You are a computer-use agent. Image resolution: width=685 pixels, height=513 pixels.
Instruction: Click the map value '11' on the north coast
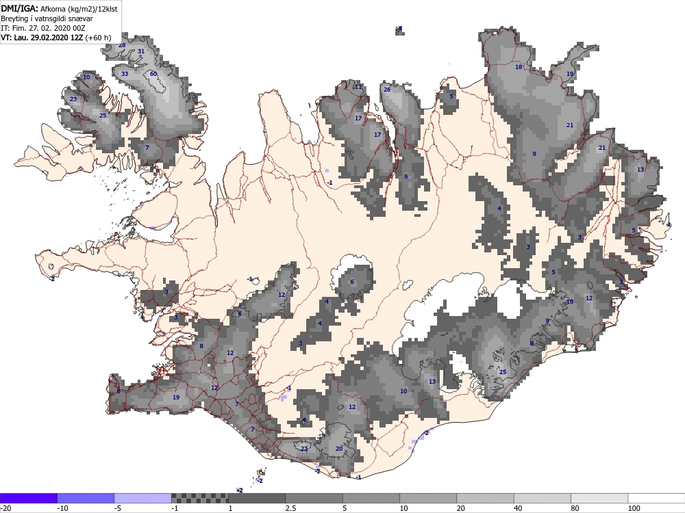point(358,87)
